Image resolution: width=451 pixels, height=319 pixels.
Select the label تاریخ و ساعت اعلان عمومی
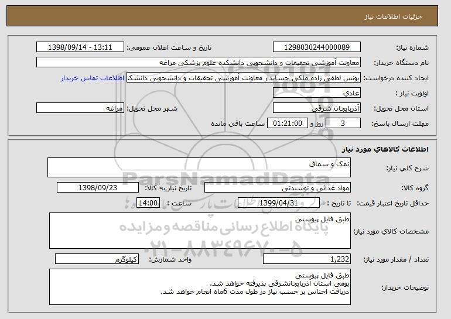[169, 48]
